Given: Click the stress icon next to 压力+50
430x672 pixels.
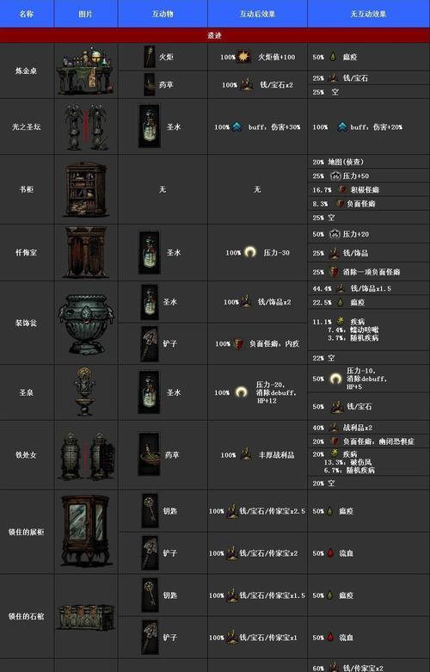Looking at the screenshot, I should [x=335, y=176].
